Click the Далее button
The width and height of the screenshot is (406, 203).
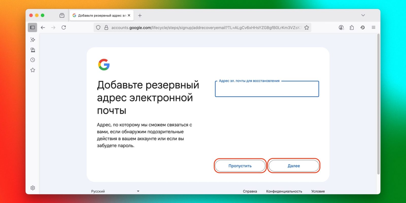[x=294, y=166]
